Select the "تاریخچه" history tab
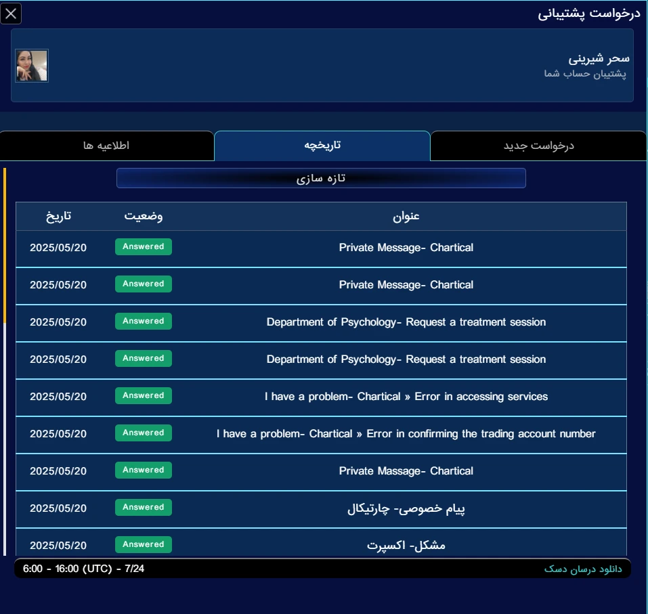The height and width of the screenshot is (614, 648). tap(322, 146)
